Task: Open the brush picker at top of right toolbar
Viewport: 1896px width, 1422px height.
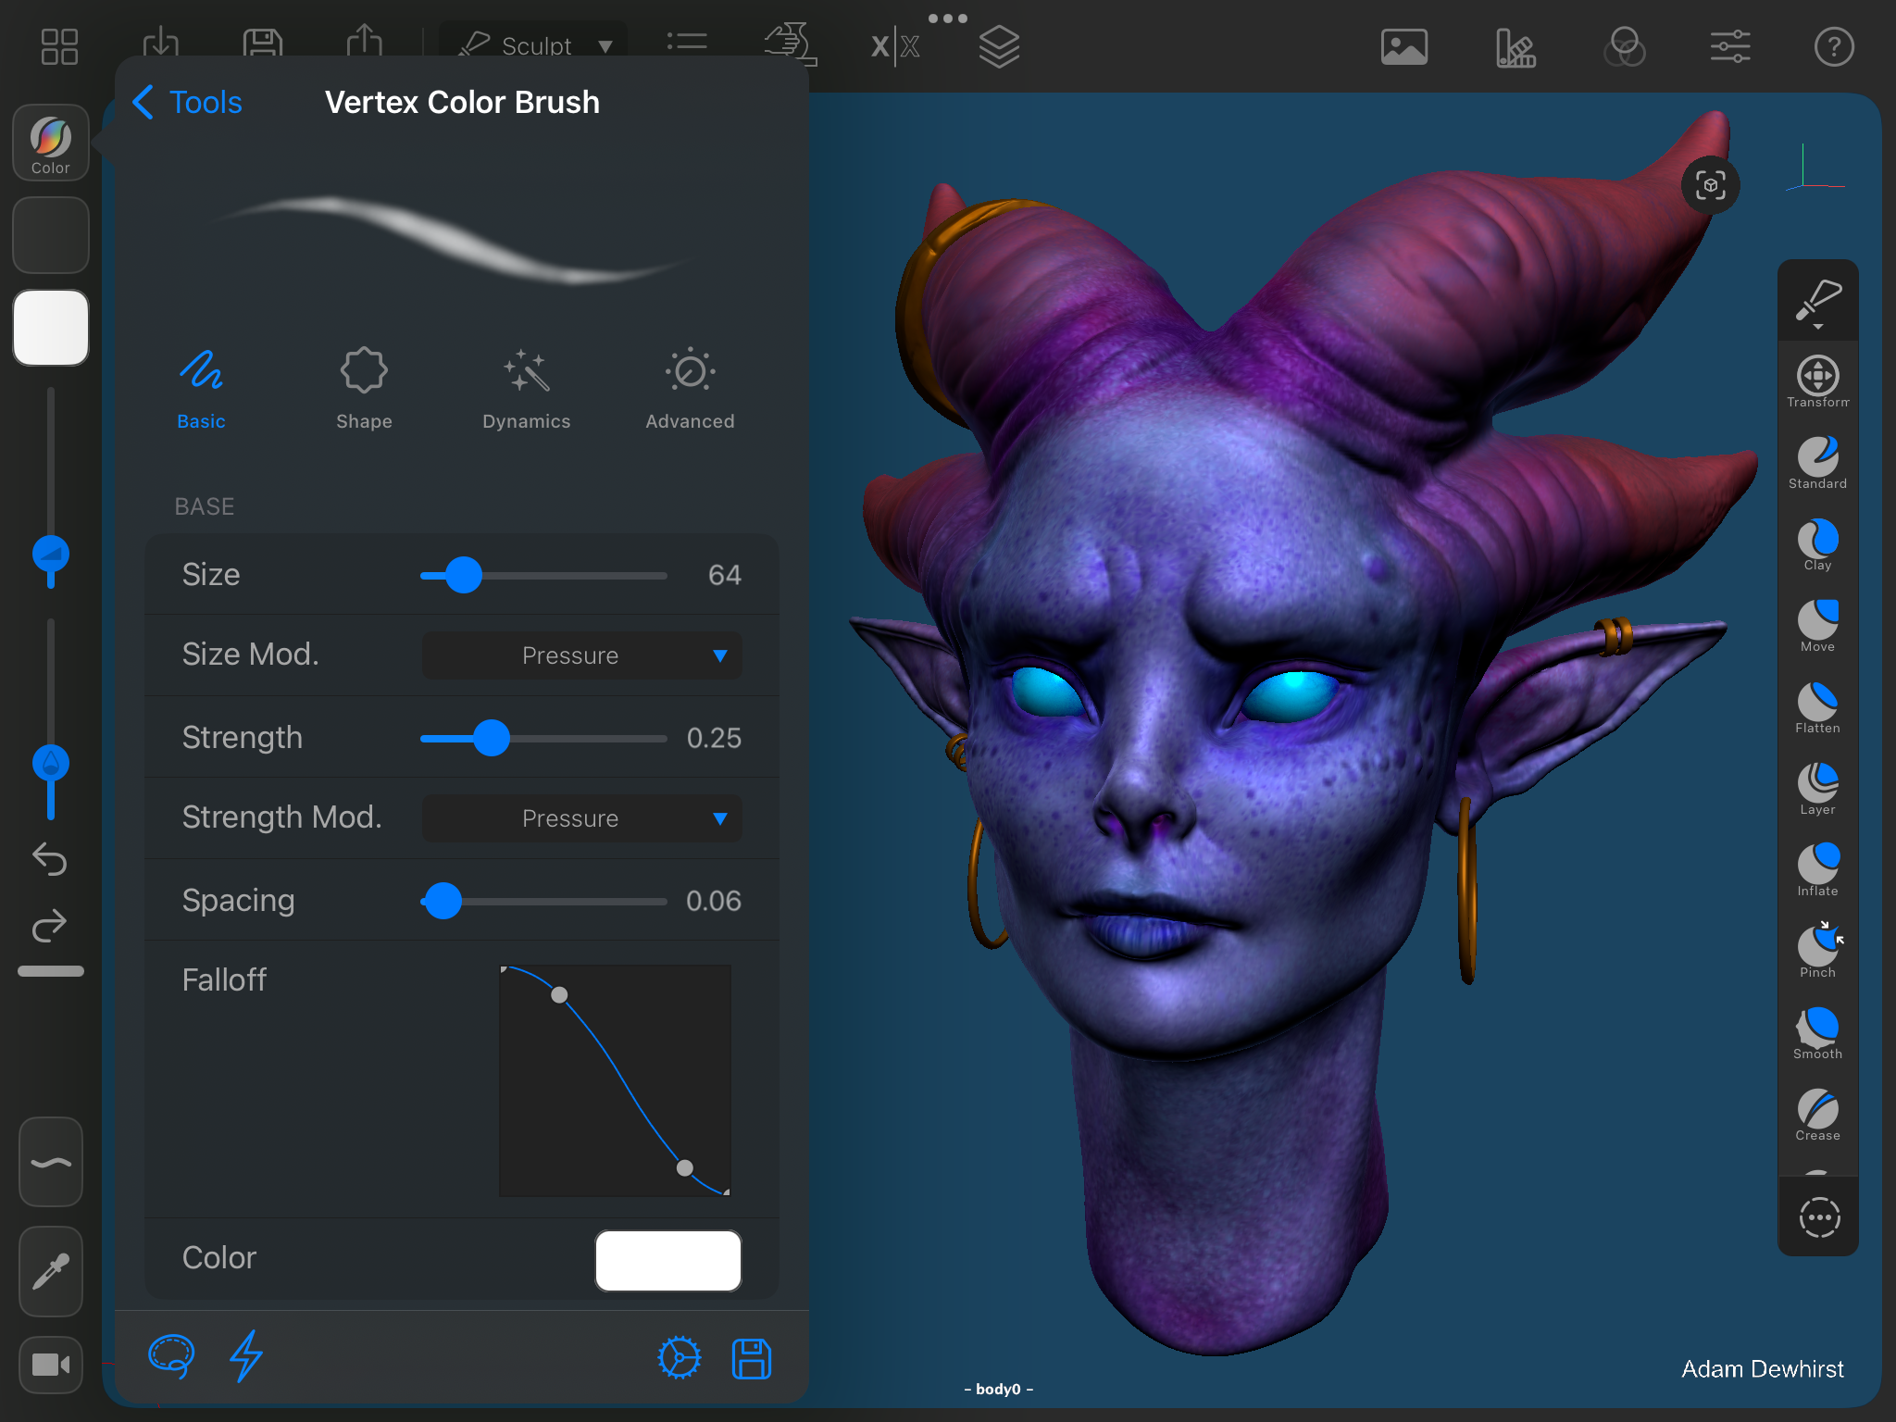Action: [x=1818, y=302]
